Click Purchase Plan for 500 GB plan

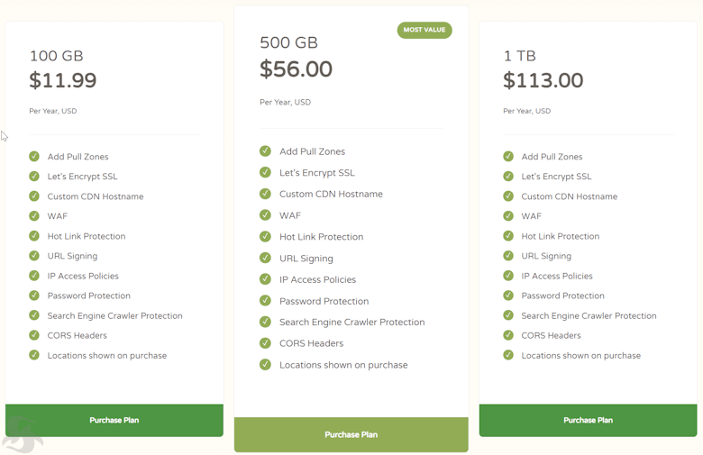[351, 434]
